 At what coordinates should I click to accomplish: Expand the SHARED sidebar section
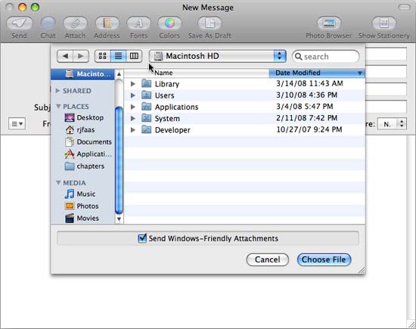click(x=57, y=91)
